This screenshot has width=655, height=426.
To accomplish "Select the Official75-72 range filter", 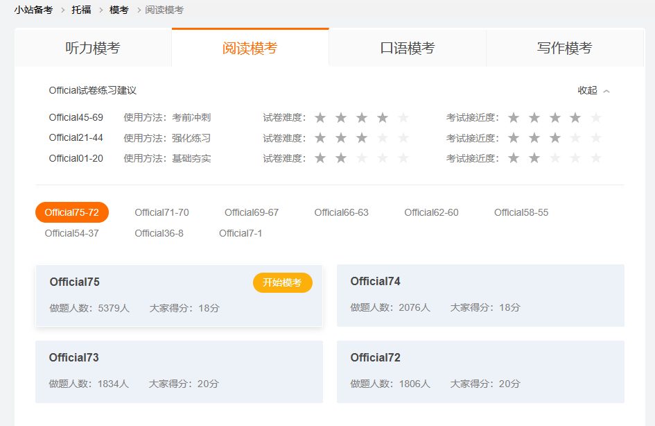I will [72, 212].
